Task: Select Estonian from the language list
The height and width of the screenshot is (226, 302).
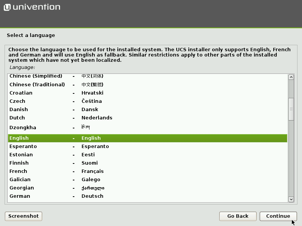Action: (75, 154)
